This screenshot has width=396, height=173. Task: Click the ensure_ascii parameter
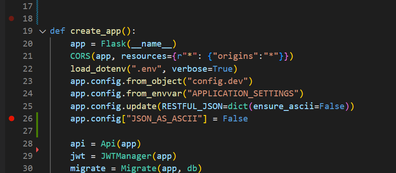(283, 106)
